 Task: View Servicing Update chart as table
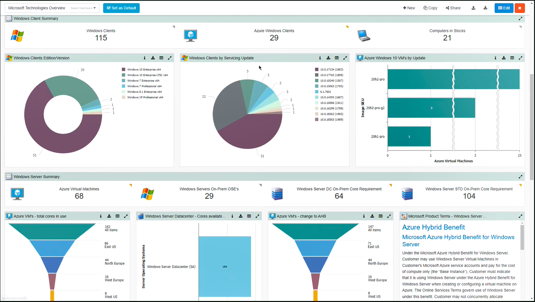click(337, 58)
